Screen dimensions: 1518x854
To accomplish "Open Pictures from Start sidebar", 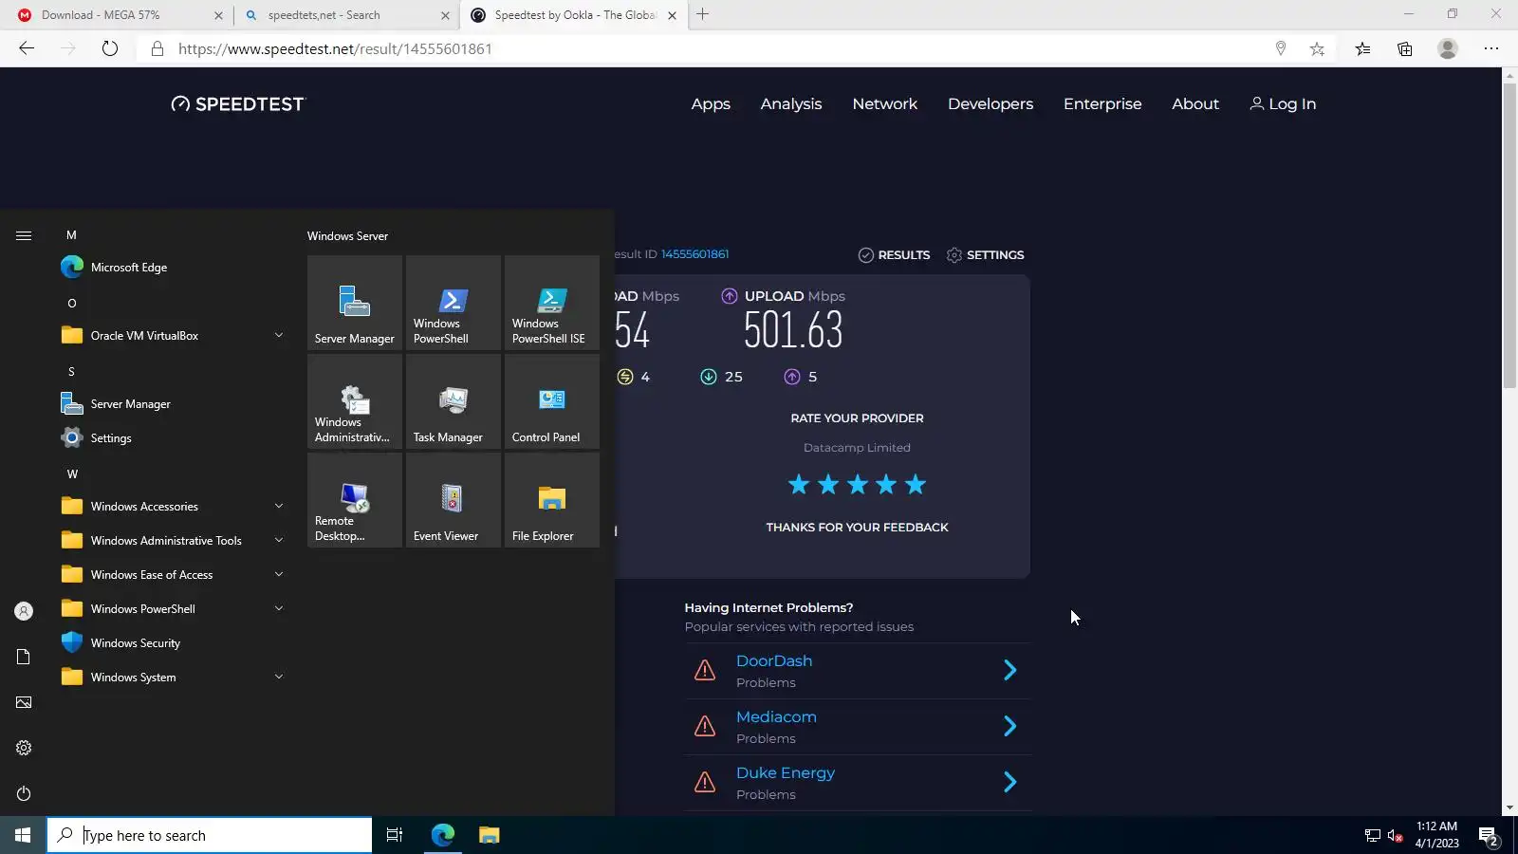I will [24, 702].
